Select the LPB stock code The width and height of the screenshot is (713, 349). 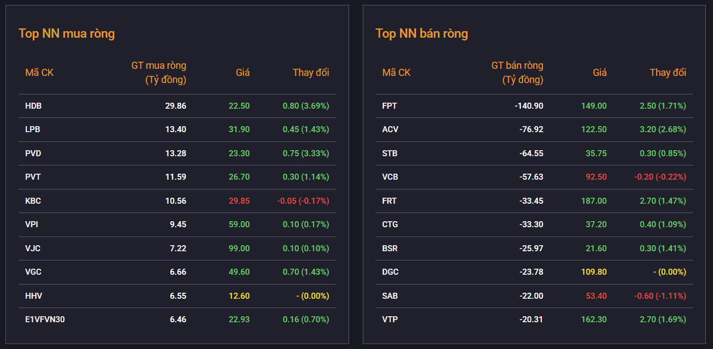pyautogui.click(x=33, y=129)
